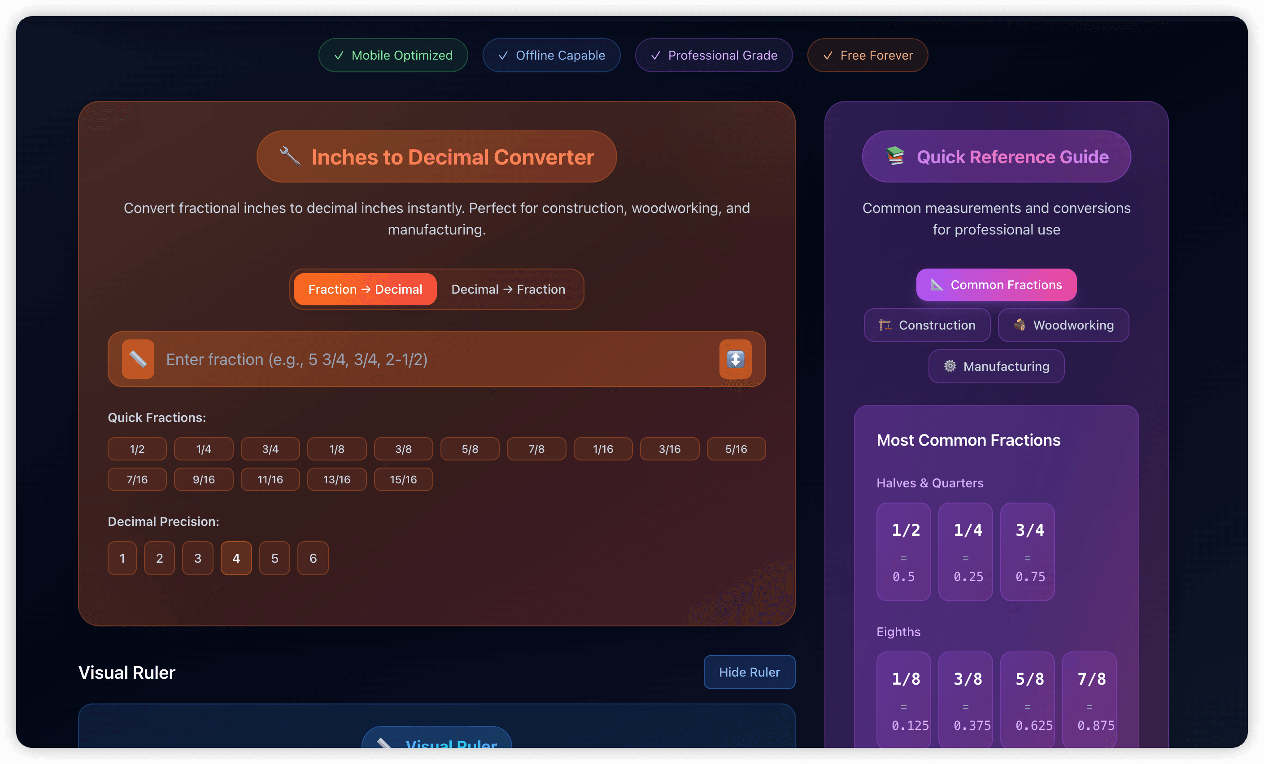Select the 3/4 = 0.75 reference card
This screenshot has height=764, width=1264.
1027,551
